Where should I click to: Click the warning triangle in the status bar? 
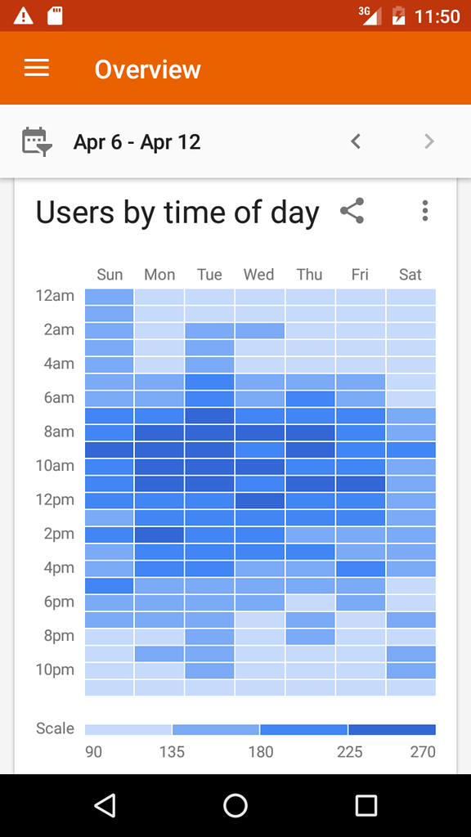pyautogui.click(x=21, y=15)
